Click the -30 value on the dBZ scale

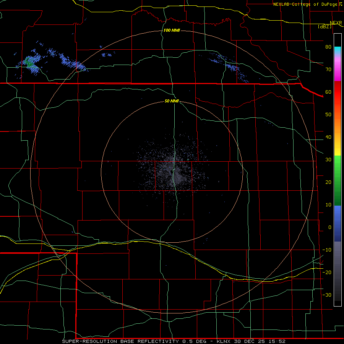tap(327, 295)
